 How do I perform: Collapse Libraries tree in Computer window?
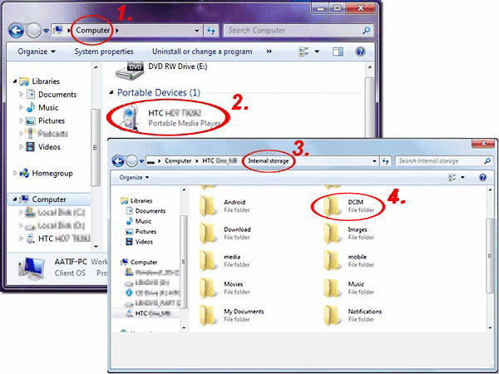(x=15, y=81)
